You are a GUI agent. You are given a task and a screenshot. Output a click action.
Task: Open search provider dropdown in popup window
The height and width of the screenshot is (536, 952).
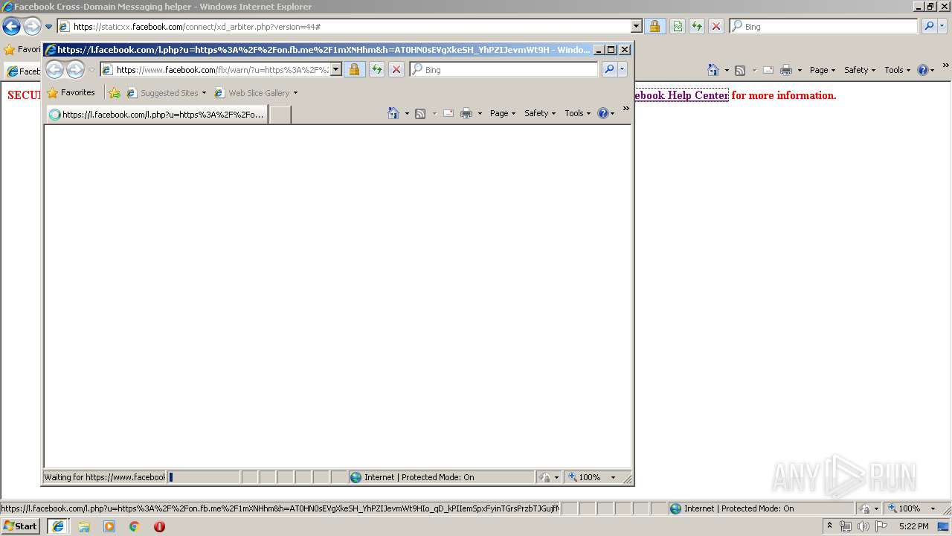click(x=623, y=69)
